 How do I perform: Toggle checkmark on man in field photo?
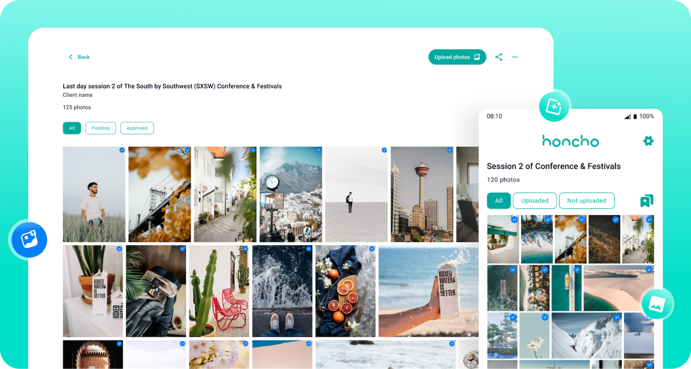tap(122, 150)
